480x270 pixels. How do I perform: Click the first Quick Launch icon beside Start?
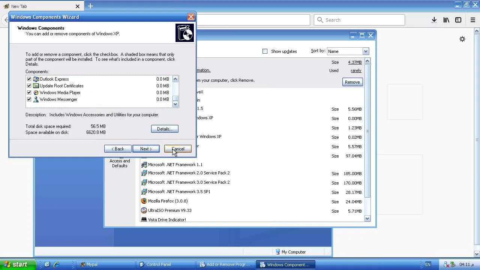pyautogui.click(x=47, y=264)
